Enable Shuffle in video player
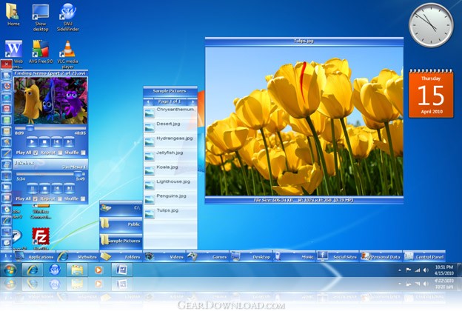The height and width of the screenshot is (311, 462). pyautogui.click(x=83, y=153)
